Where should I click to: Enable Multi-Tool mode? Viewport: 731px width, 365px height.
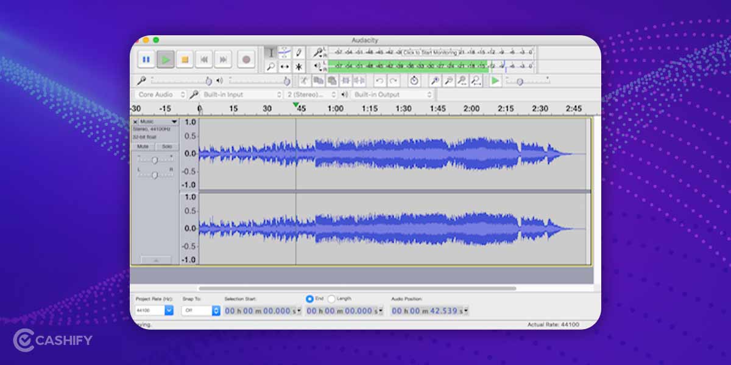point(298,66)
